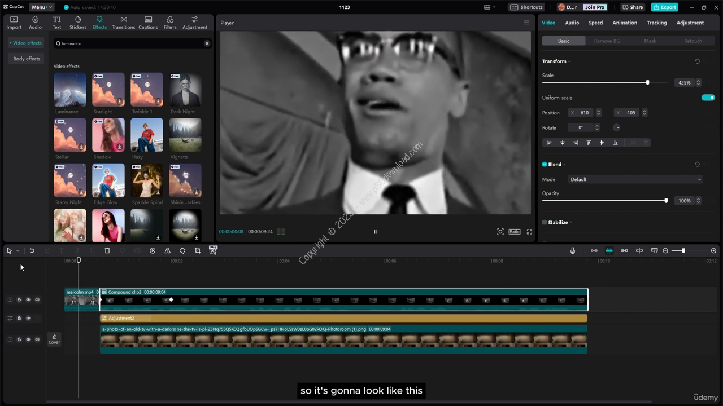Open the Menu dropdown
Image resolution: width=723 pixels, height=406 pixels.
(x=42, y=7)
